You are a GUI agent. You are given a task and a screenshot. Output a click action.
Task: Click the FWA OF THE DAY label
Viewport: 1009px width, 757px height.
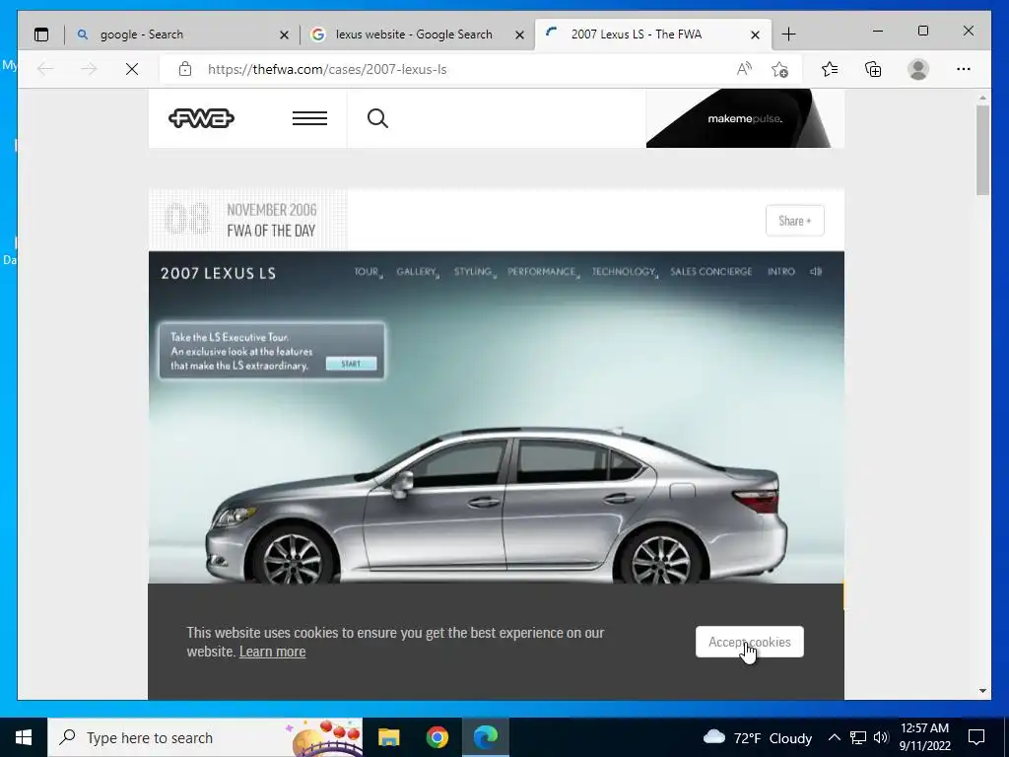pyautogui.click(x=271, y=231)
